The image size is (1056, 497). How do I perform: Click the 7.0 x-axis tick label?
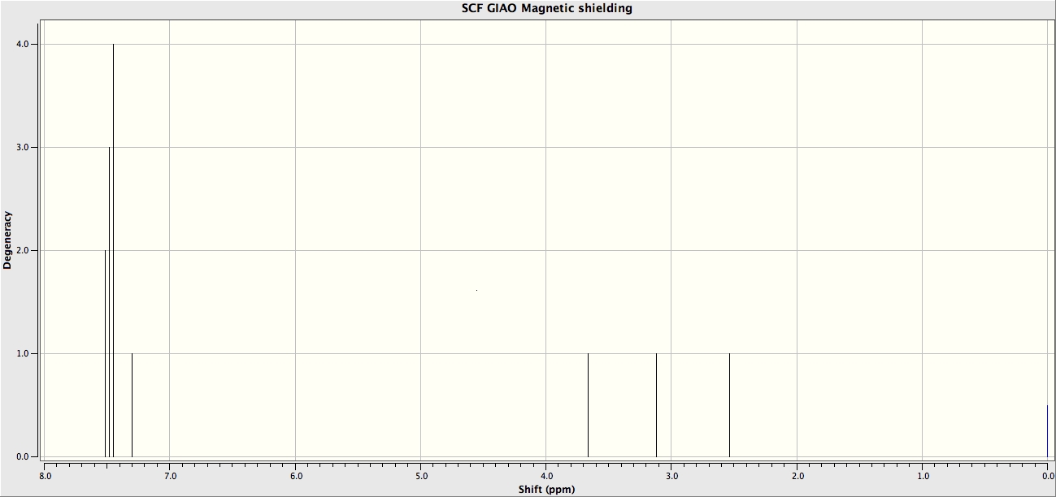[x=170, y=477]
